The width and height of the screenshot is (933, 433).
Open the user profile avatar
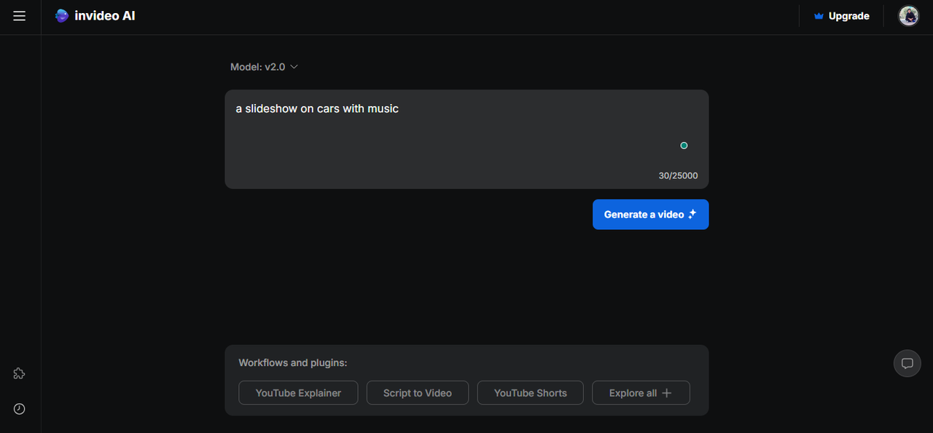point(908,16)
